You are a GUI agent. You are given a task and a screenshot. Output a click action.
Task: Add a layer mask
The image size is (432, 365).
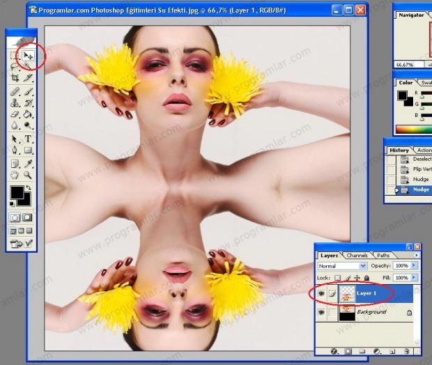coord(348,351)
